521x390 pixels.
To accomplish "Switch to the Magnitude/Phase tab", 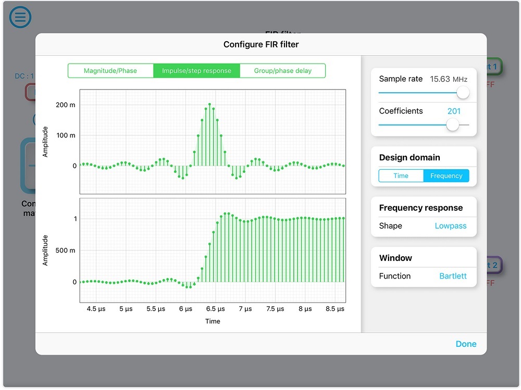I will (110, 71).
